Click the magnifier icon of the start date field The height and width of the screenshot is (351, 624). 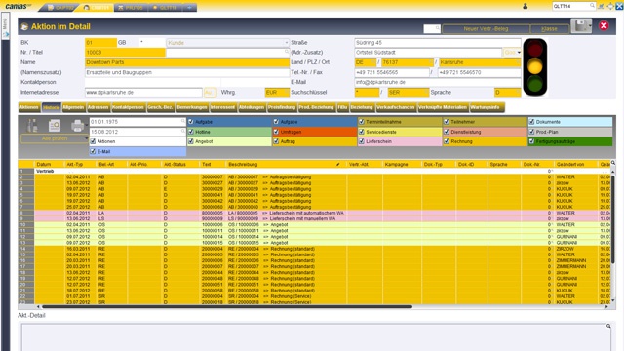pyautogui.click(x=183, y=121)
